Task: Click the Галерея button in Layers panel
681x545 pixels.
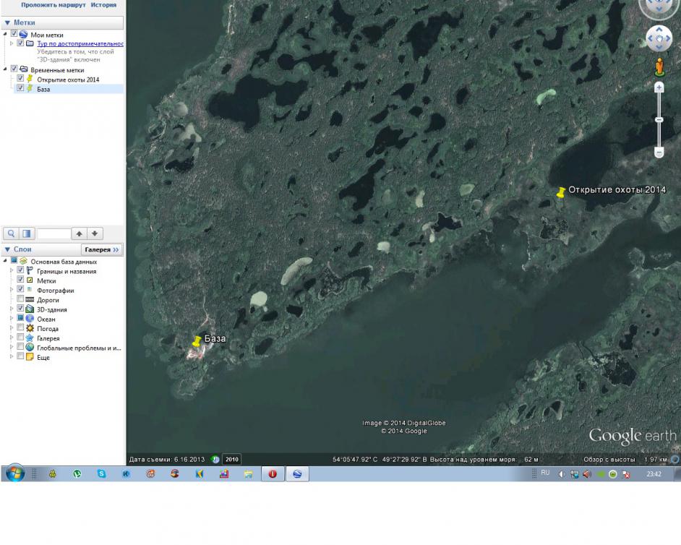Action: 101,249
